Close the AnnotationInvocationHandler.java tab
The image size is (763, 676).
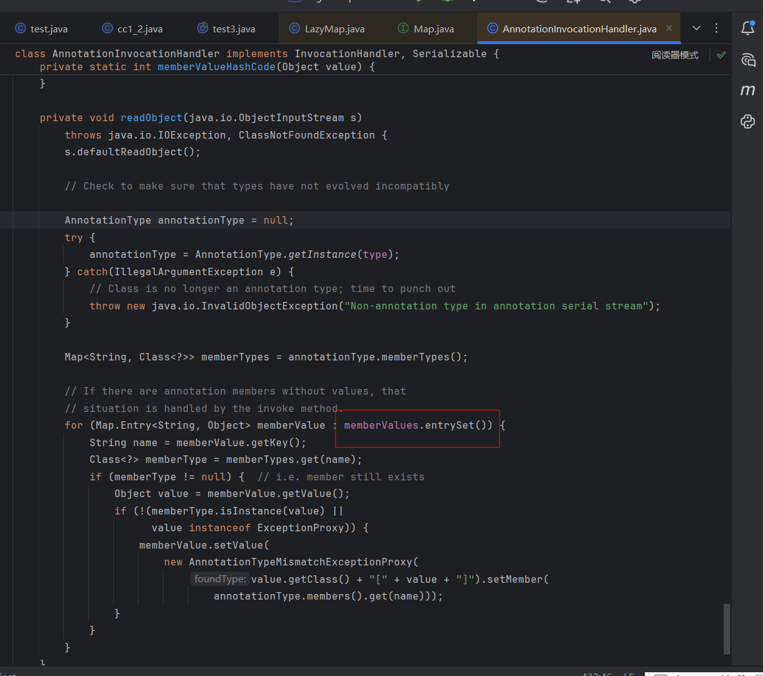click(x=669, y=29)
